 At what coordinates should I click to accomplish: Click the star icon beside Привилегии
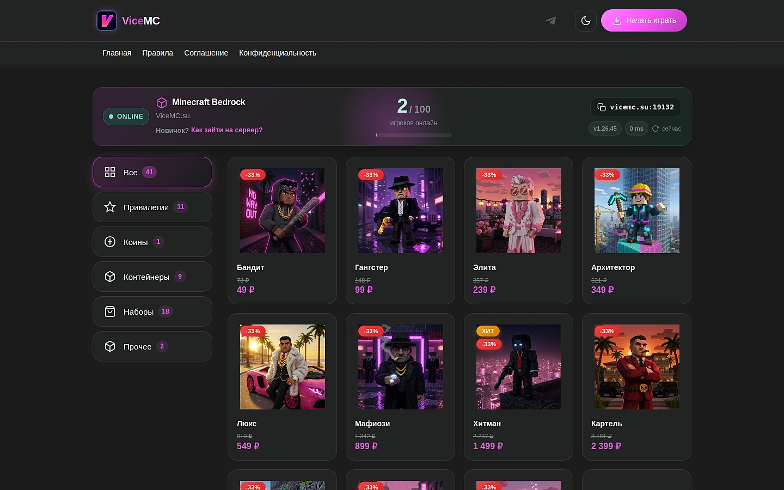[110, 207]
